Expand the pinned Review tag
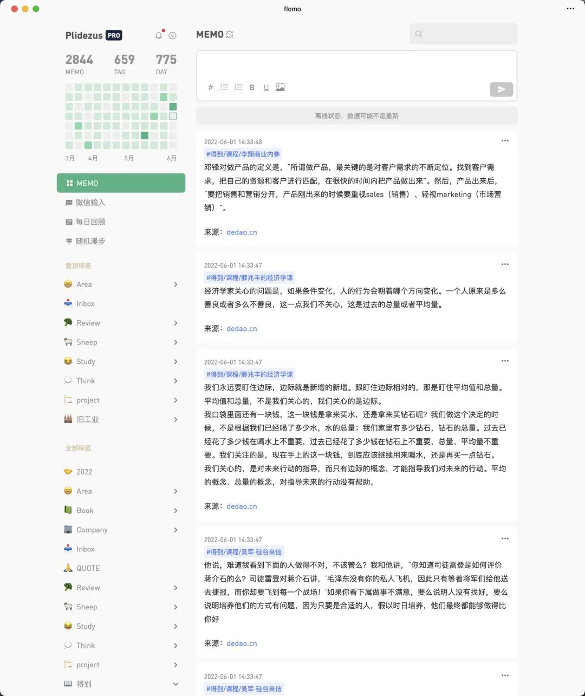The height and width of the screenshot is (696, 585). pos(175,323)
